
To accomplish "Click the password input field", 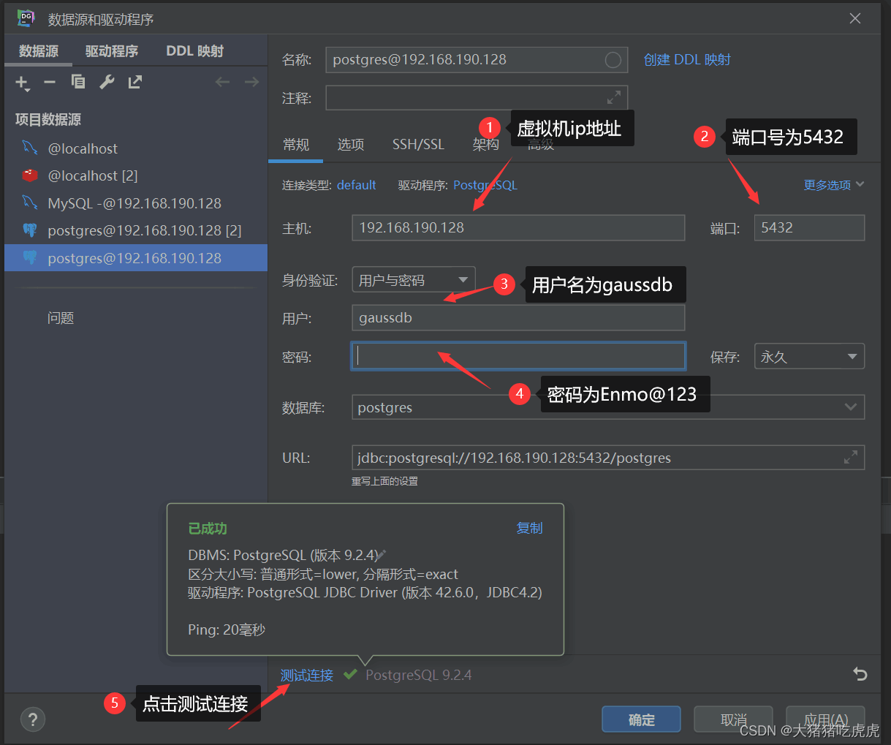I will (517, 356).
